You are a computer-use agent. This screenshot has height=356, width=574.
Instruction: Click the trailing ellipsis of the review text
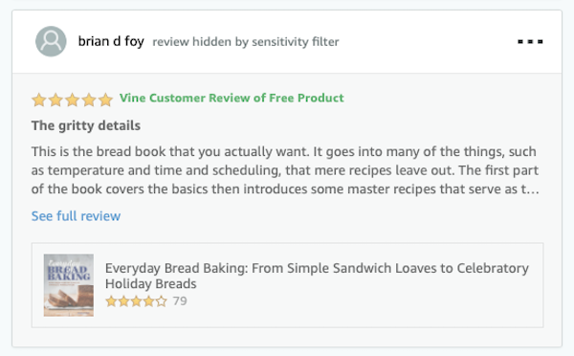coord(534,189)
